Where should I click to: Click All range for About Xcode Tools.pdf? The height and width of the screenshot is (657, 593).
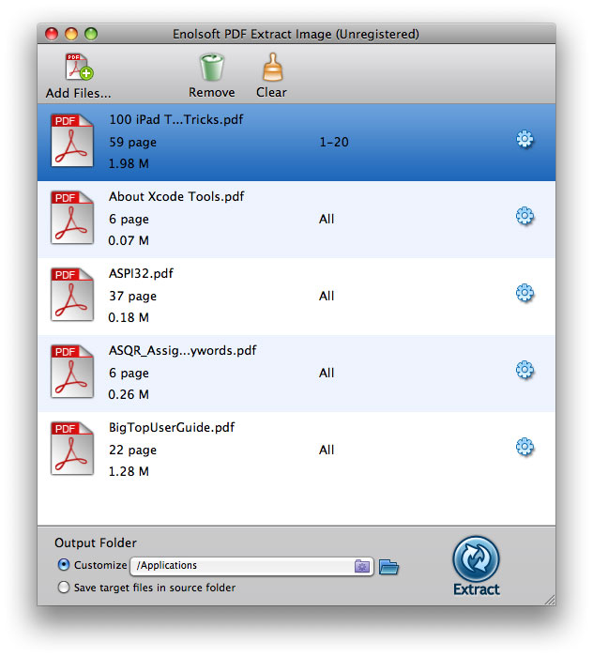[x=327, y=219]
